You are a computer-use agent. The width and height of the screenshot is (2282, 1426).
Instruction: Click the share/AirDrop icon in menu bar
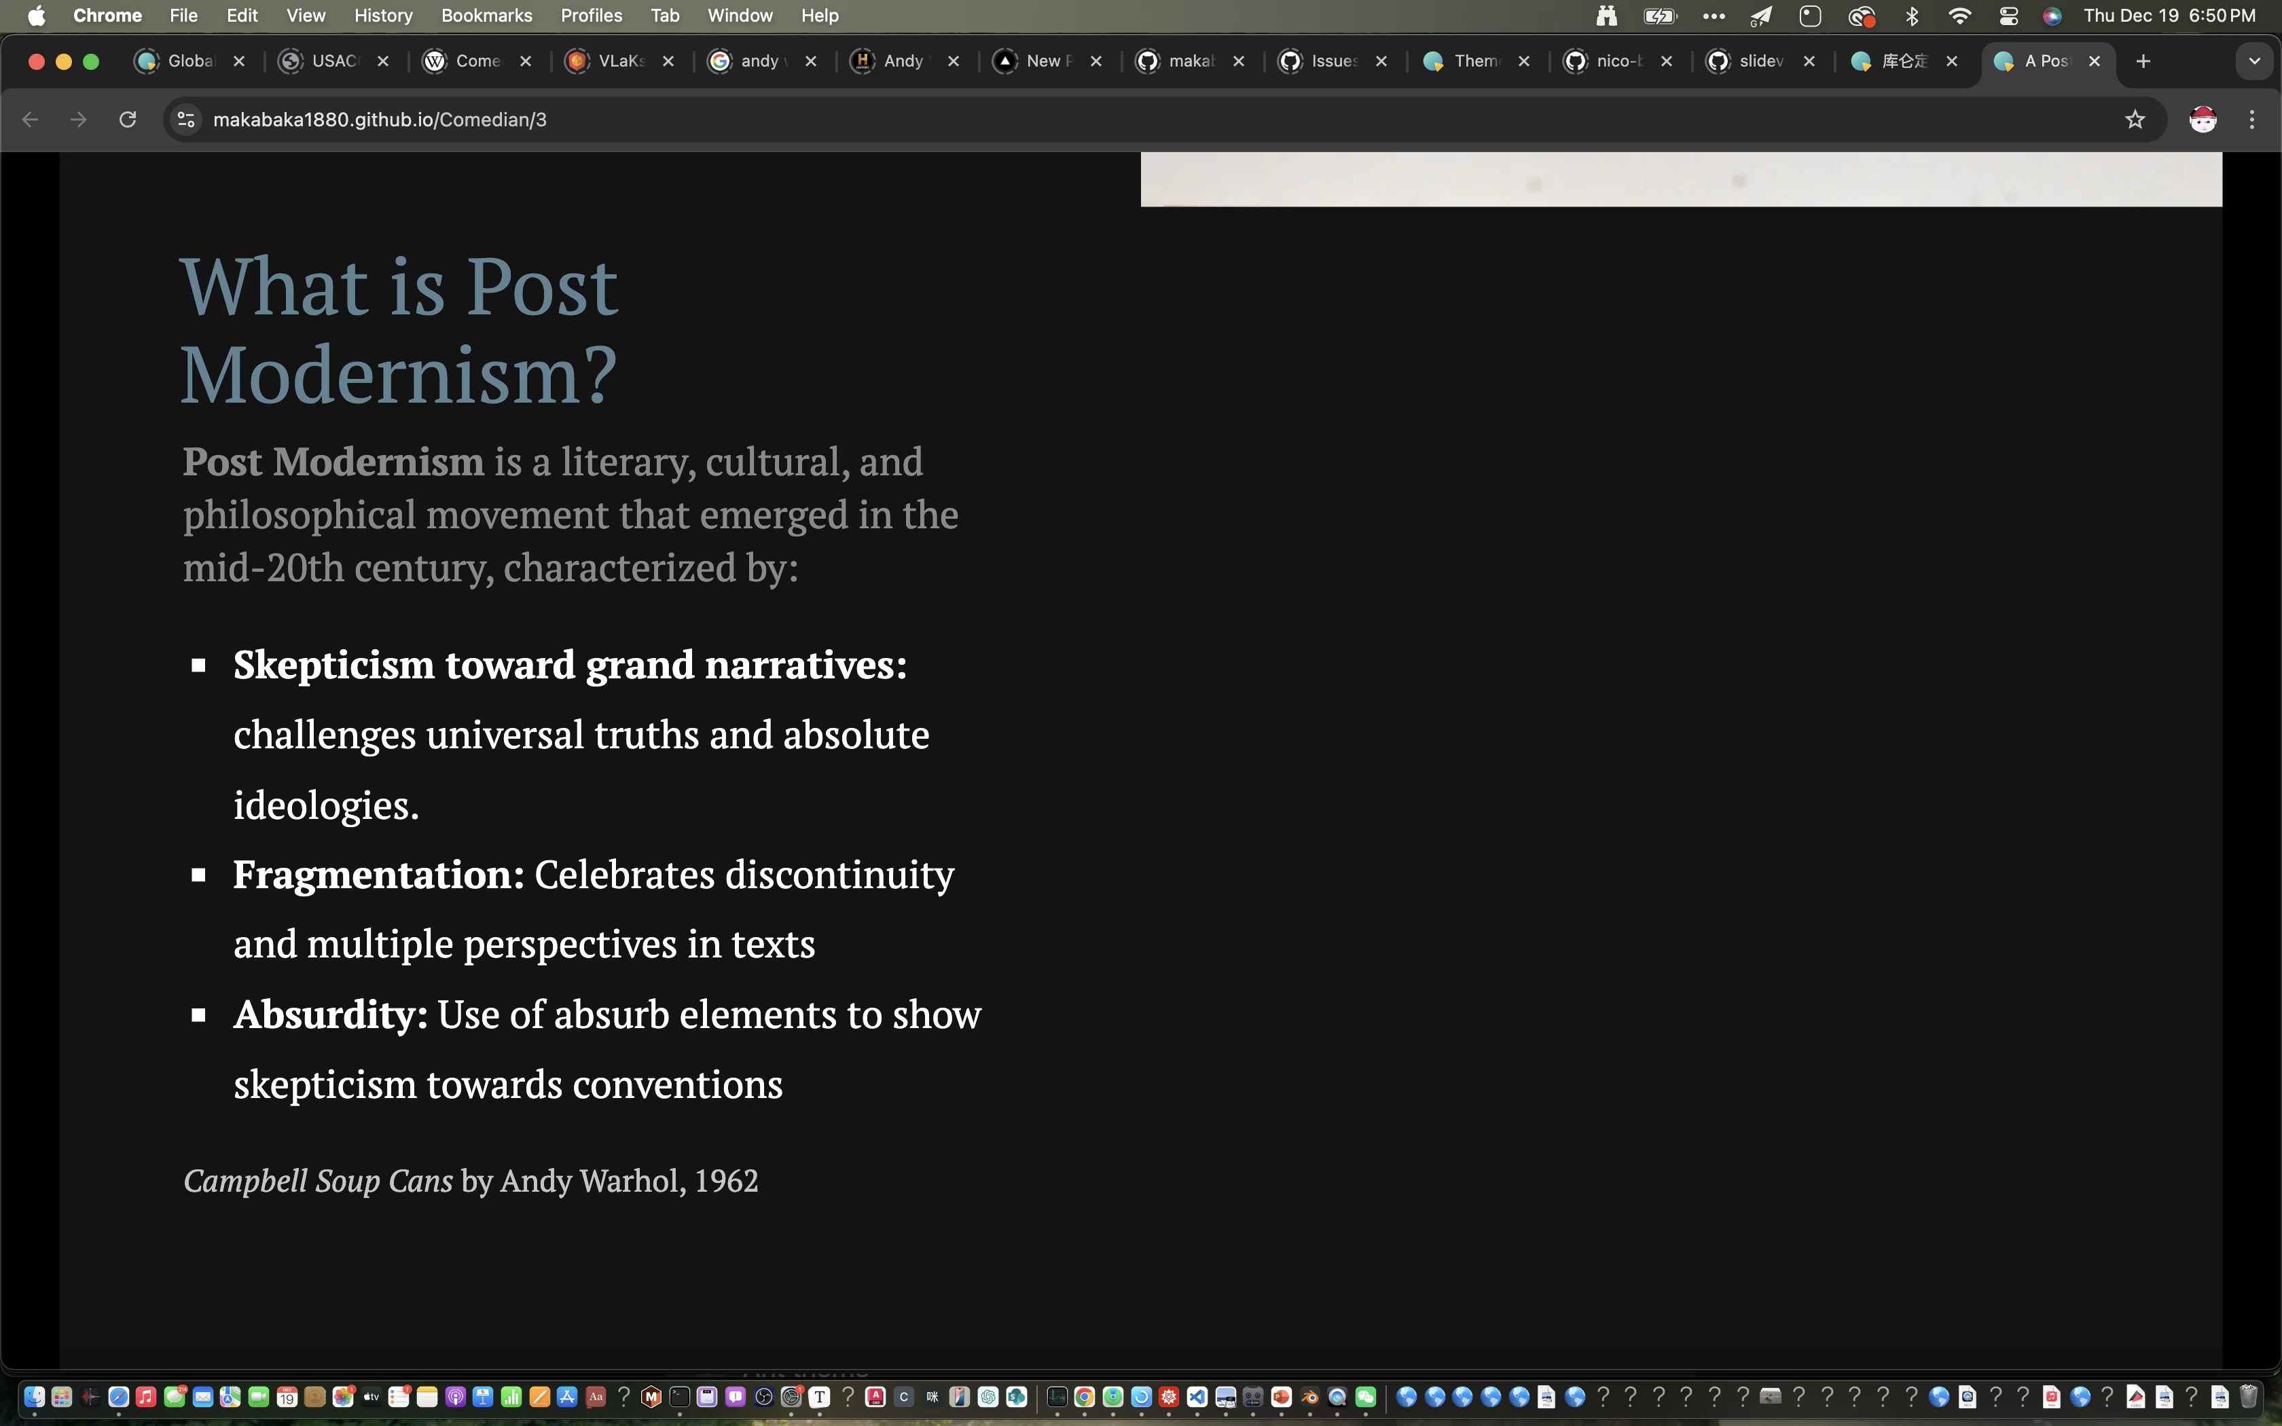coord(1761,15)
